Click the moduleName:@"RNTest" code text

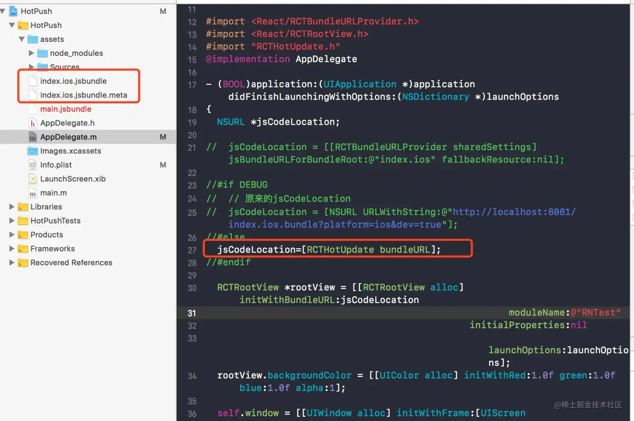pyautogui.click(x=564, y=312)
